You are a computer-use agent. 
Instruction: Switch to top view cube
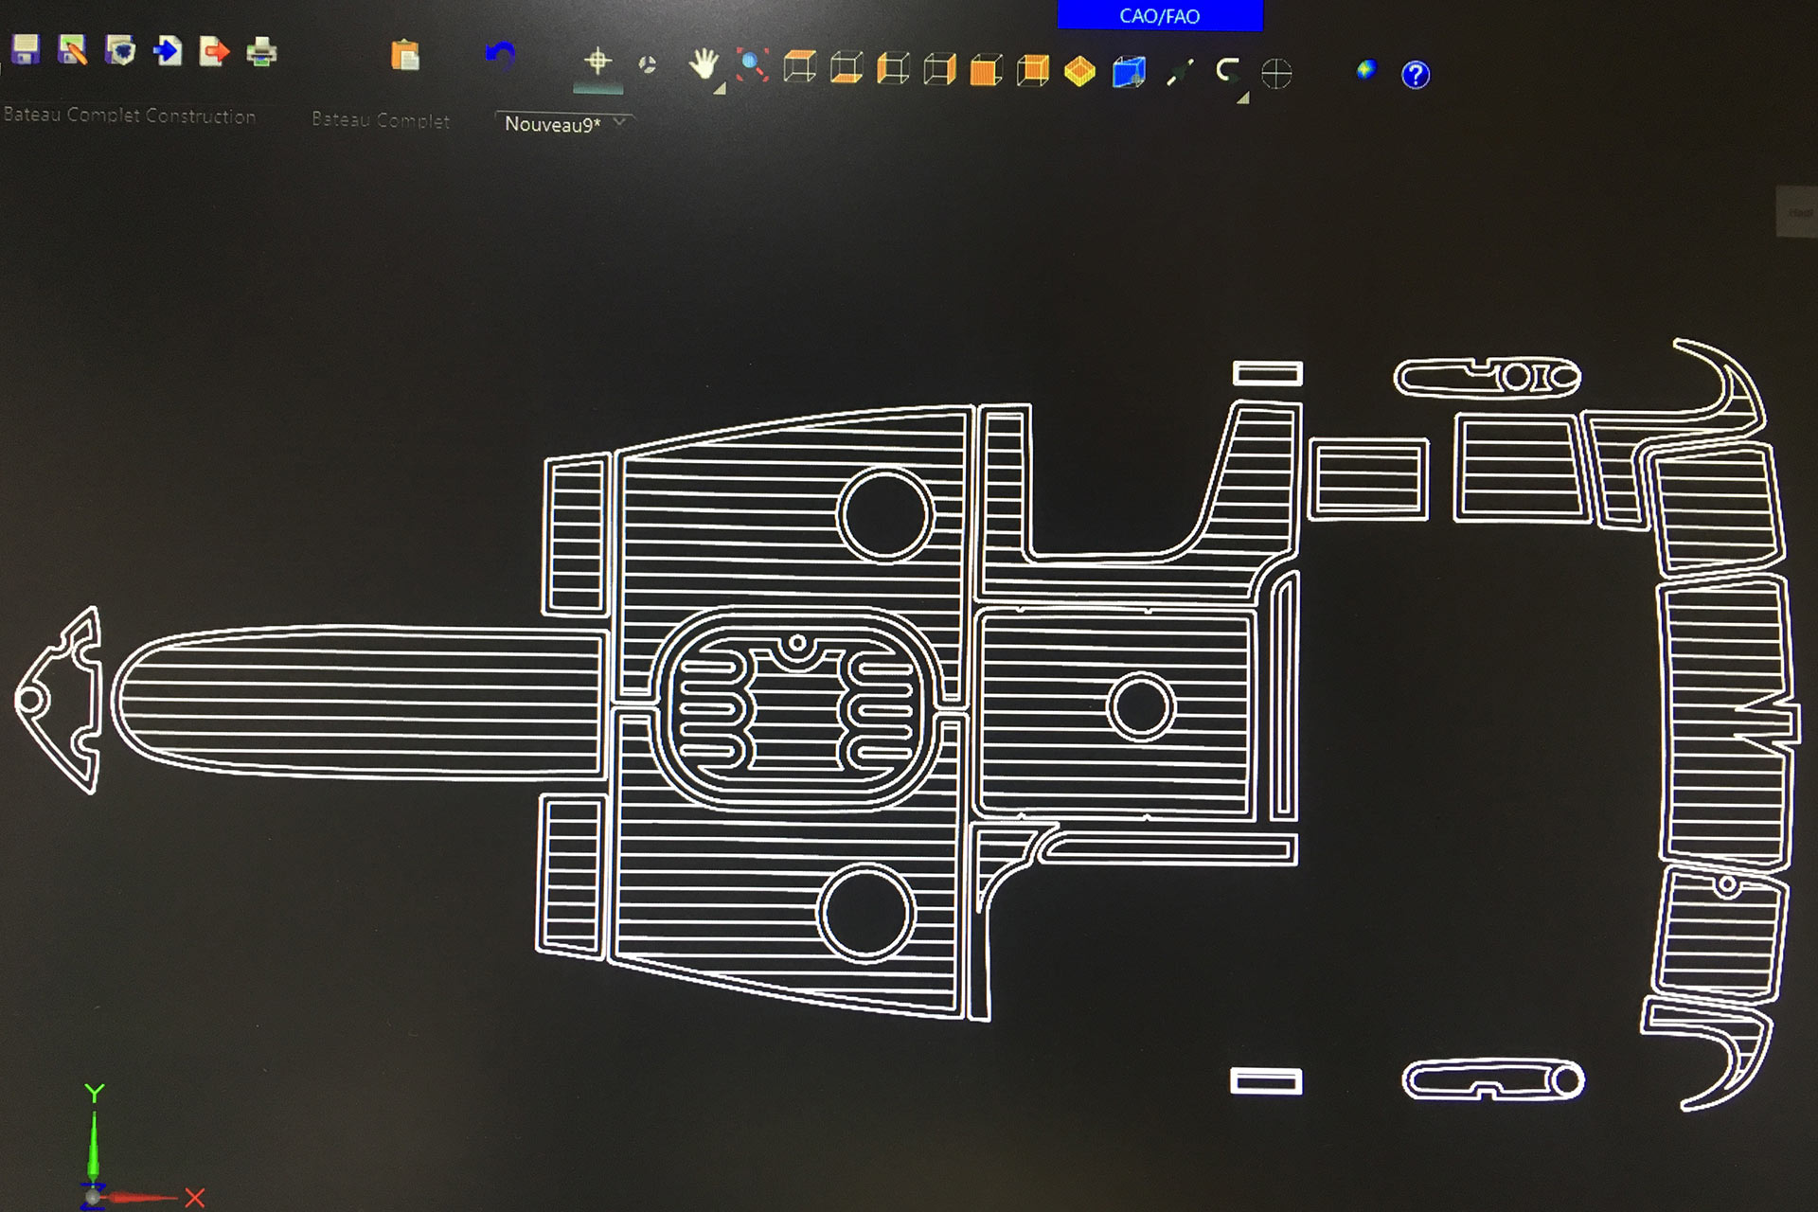799,67
